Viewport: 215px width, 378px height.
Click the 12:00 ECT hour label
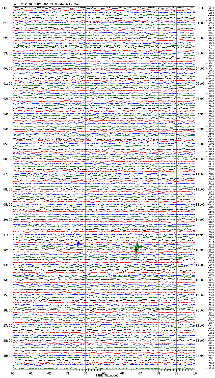8,250
